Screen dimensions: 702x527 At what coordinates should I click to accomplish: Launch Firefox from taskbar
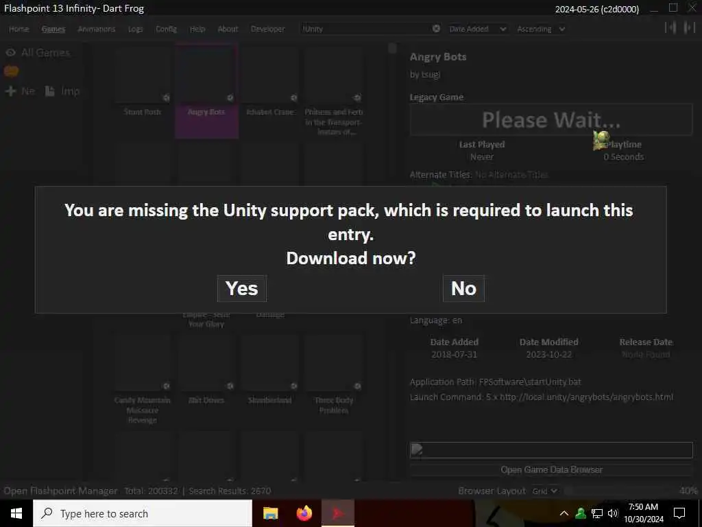tap(304, 513)
